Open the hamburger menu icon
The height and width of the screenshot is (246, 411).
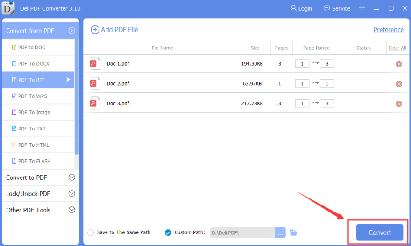pos(362,8)
